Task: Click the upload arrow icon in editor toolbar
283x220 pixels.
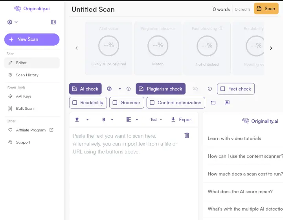Action: click(x=77, y=120)
